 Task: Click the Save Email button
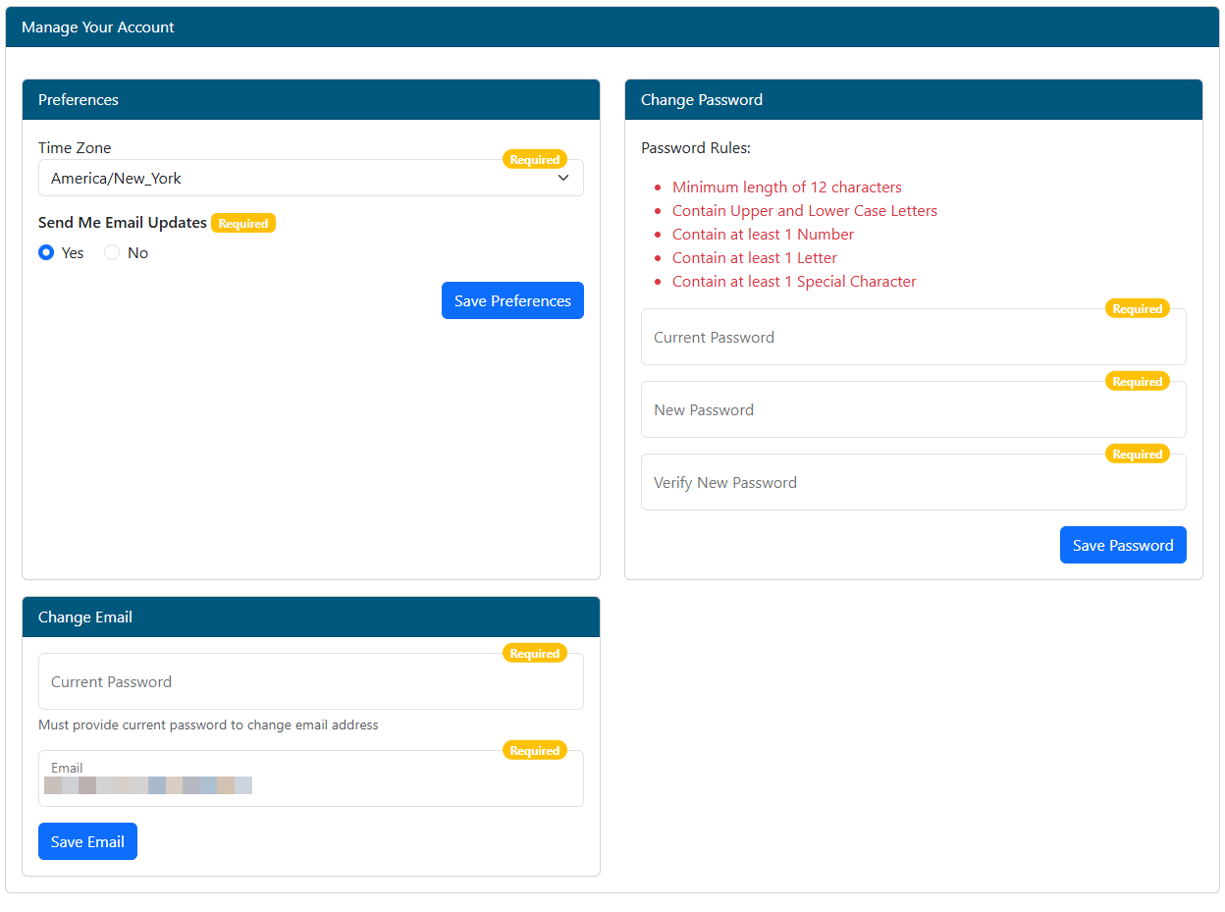tap(87, 842)
